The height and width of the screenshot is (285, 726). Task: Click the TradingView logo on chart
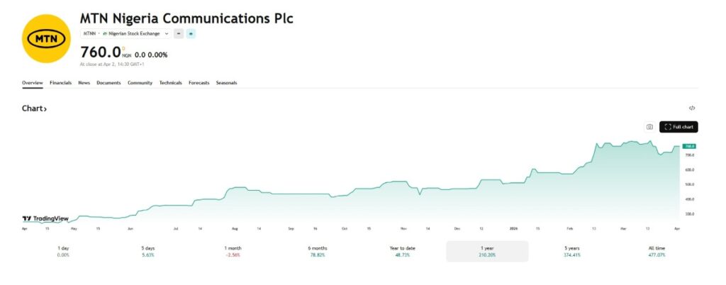tap(45, 219)
